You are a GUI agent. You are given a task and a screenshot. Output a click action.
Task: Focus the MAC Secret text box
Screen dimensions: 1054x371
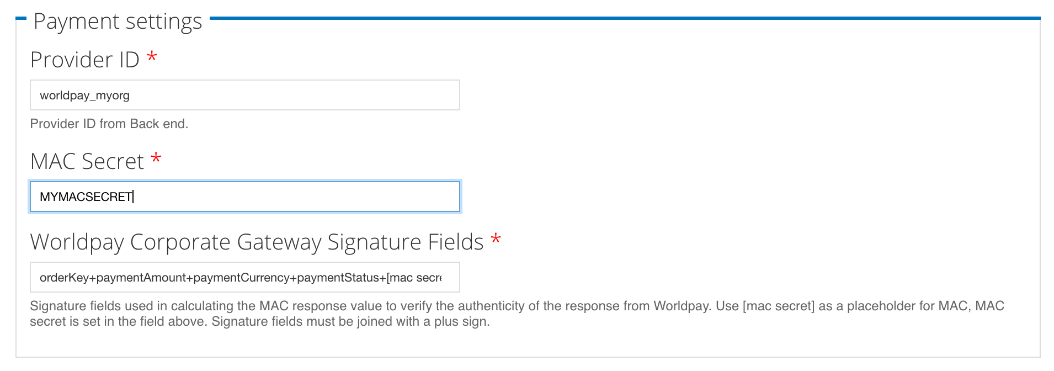[244, 197]
